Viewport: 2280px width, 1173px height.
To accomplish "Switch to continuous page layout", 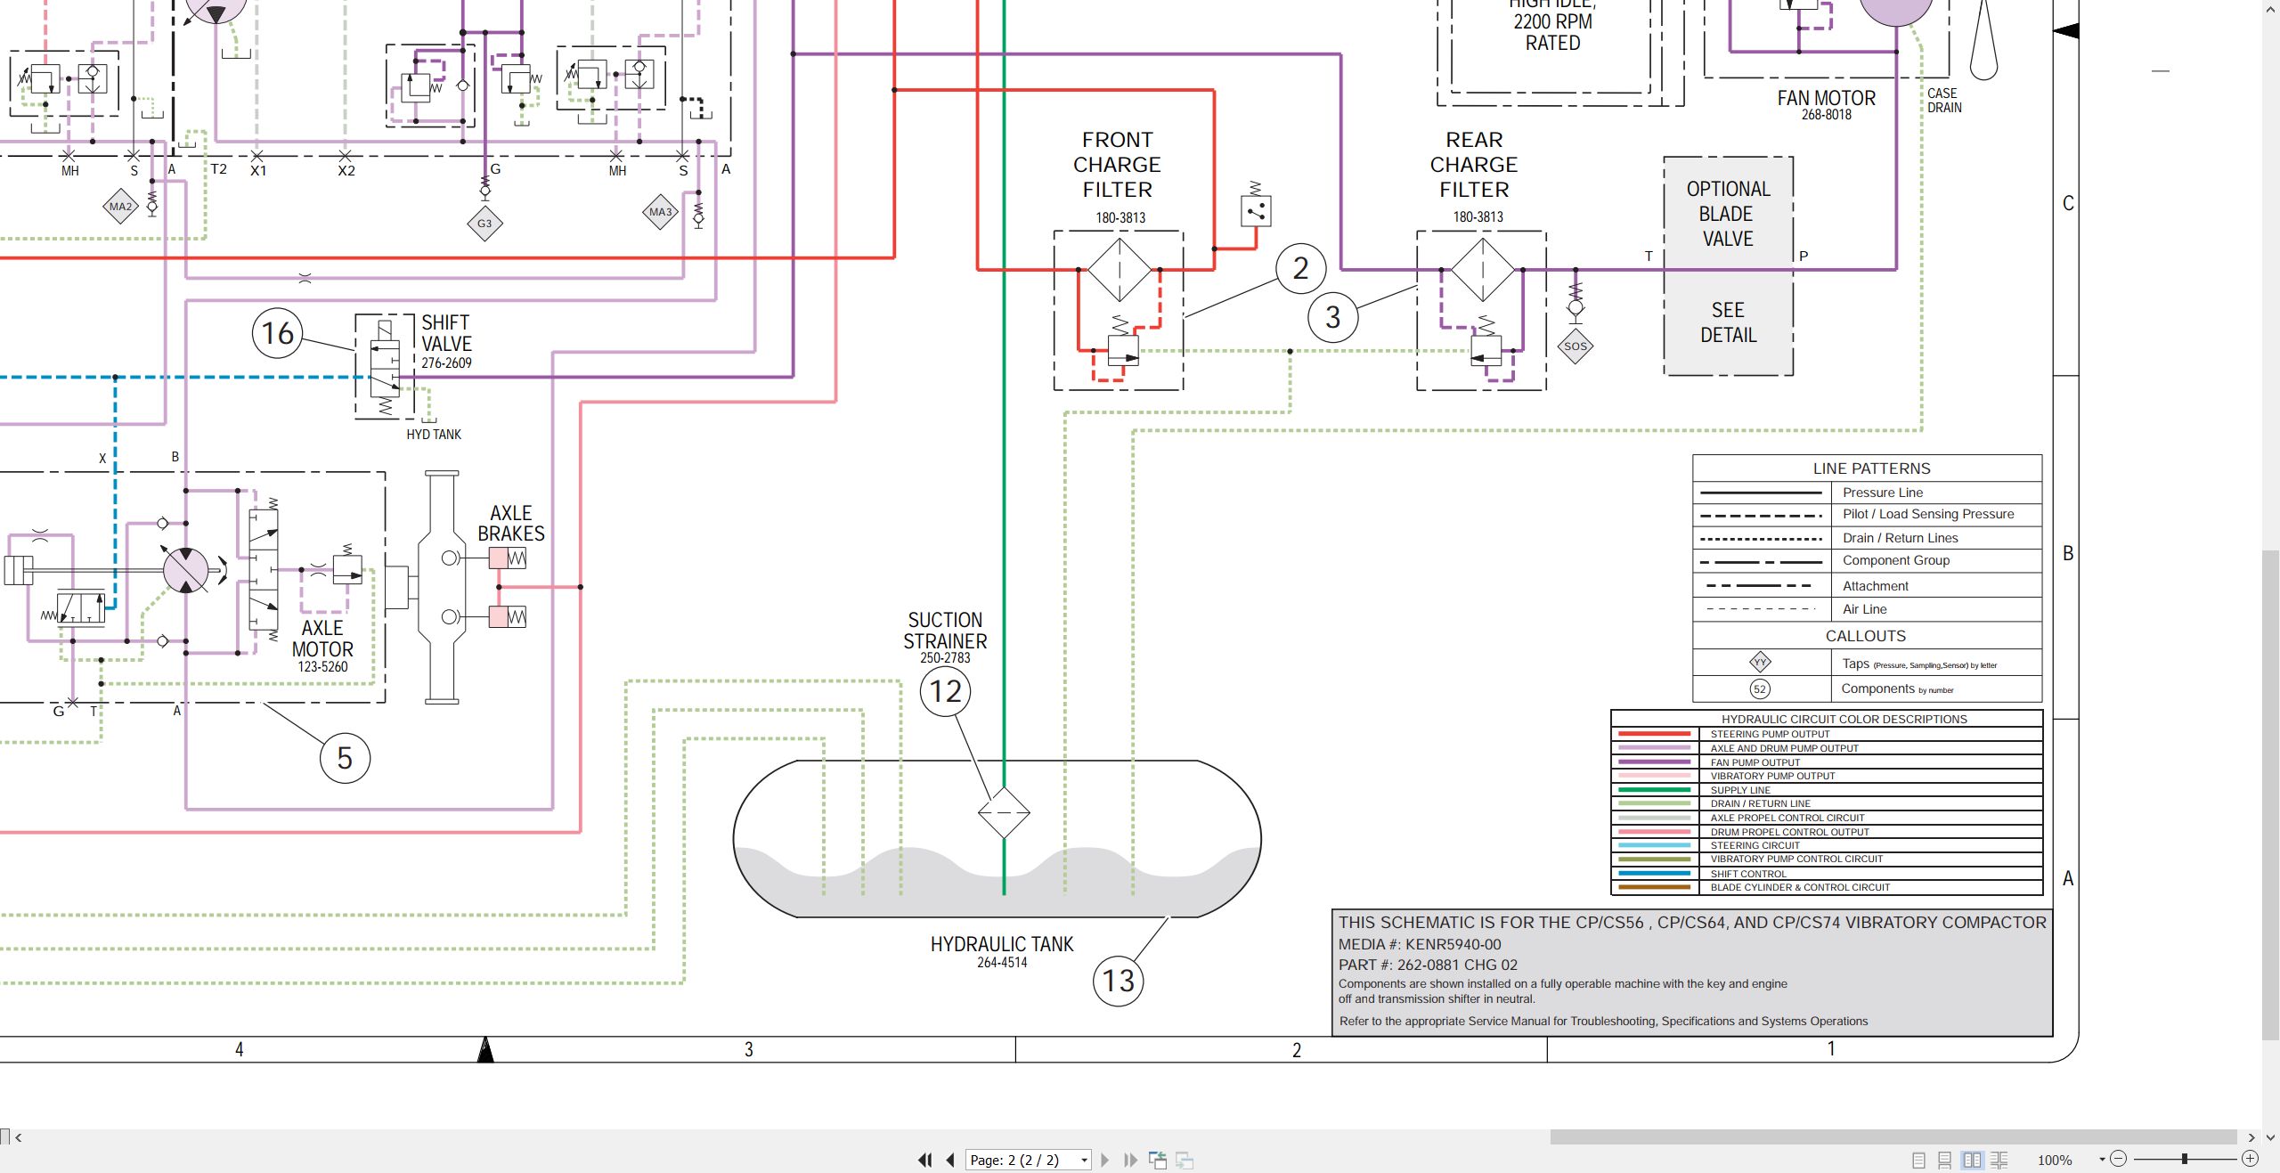I will tap(1944, 1160).
